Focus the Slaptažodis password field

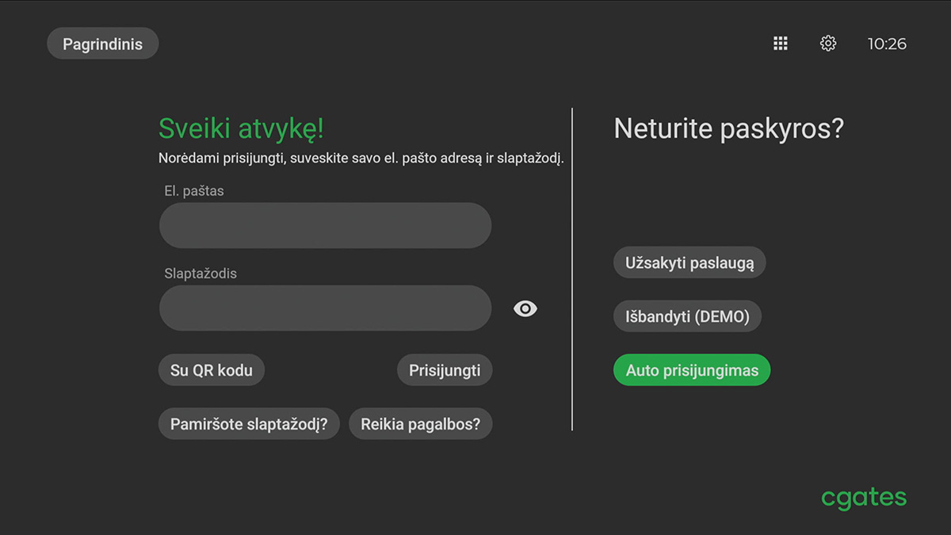coord(325,308)
